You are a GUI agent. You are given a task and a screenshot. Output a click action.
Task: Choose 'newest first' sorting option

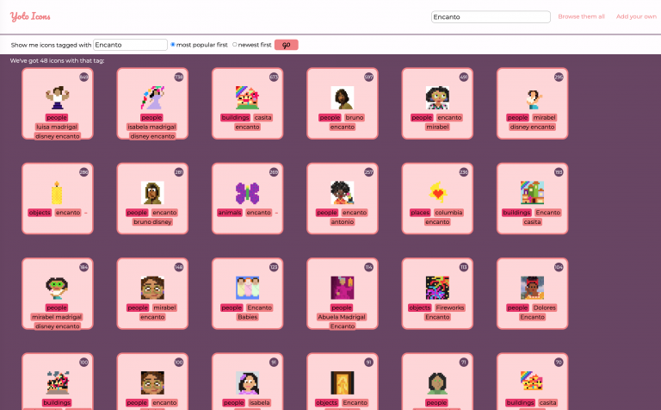(x=235, y=45)
